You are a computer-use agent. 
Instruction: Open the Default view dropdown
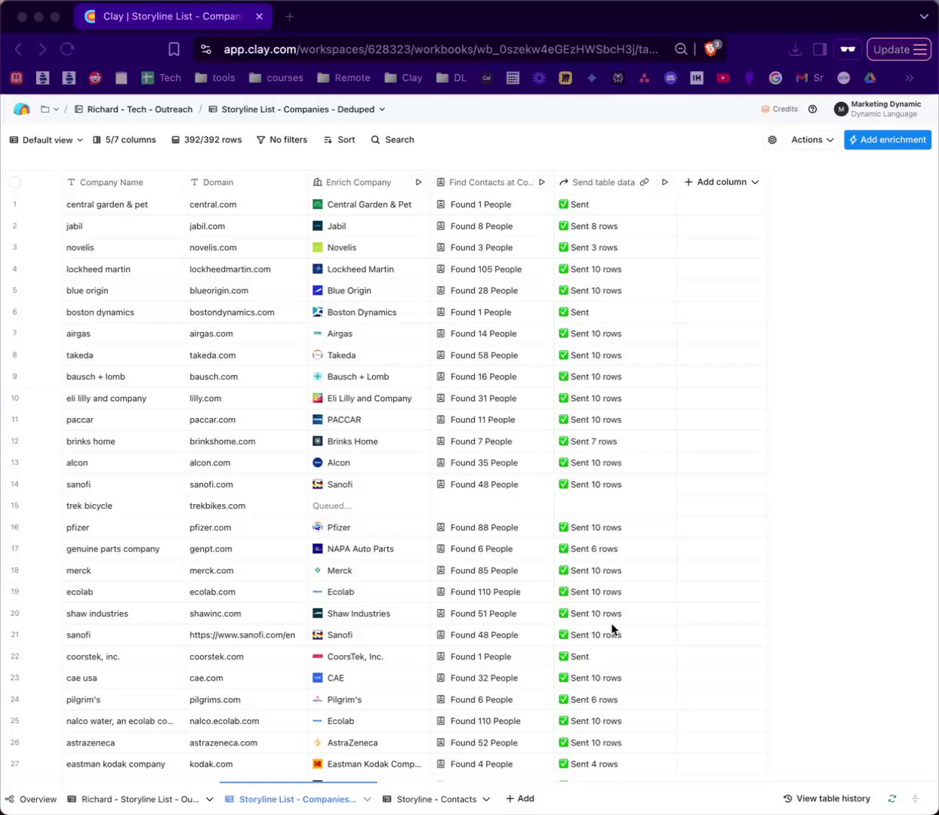point(46,140)
